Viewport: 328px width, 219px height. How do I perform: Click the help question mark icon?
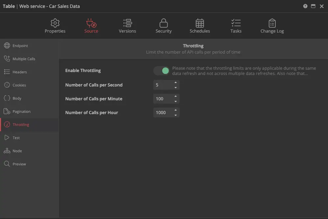tap(305, 6)
